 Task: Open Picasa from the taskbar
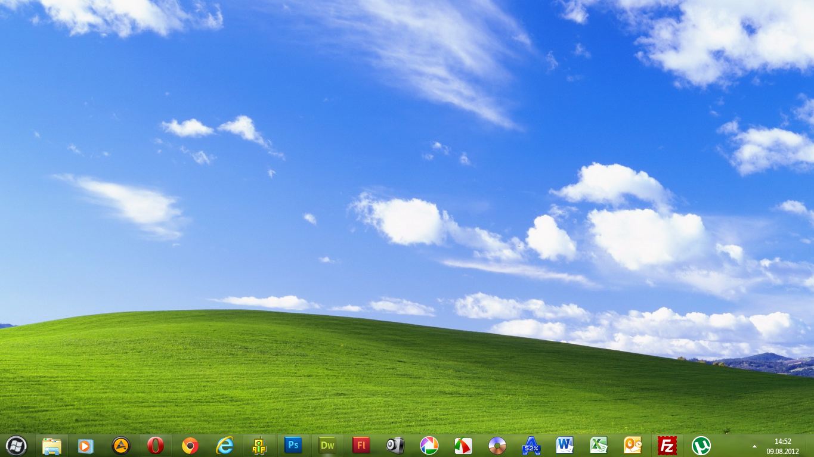[x=429, y=445]
